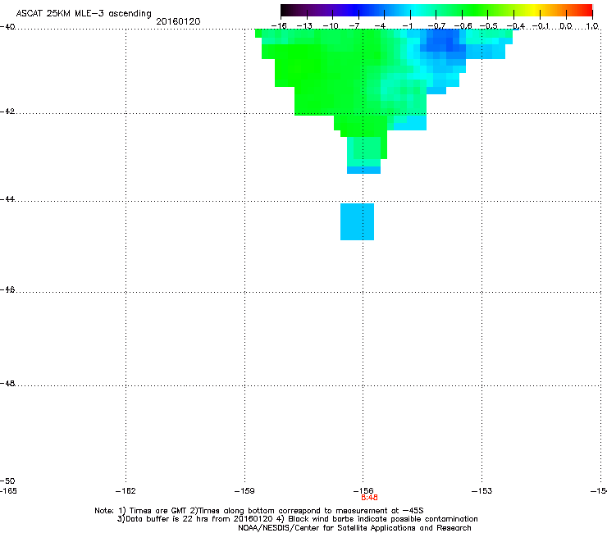Screen dimensions: 607x533
Task: Click the "-0.7" color scale label
Action: [x=436, y=26]
